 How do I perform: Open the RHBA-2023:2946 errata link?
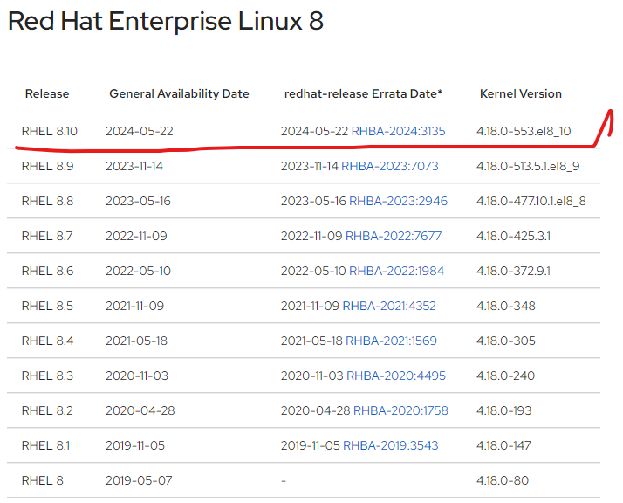(398, 201)
